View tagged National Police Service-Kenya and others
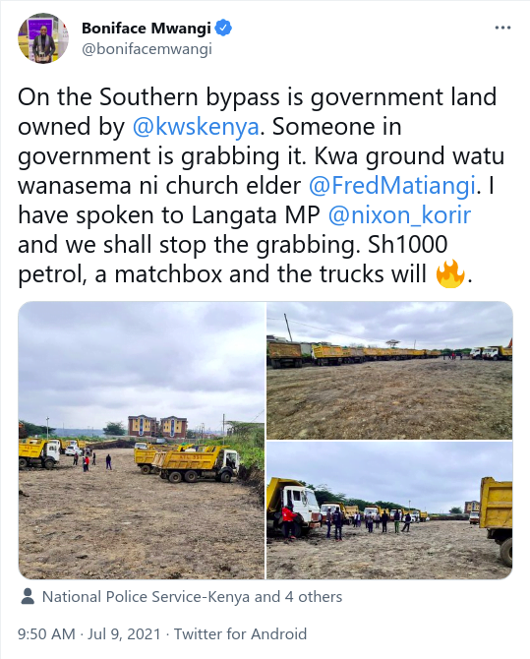 click(x=192, y=596)
